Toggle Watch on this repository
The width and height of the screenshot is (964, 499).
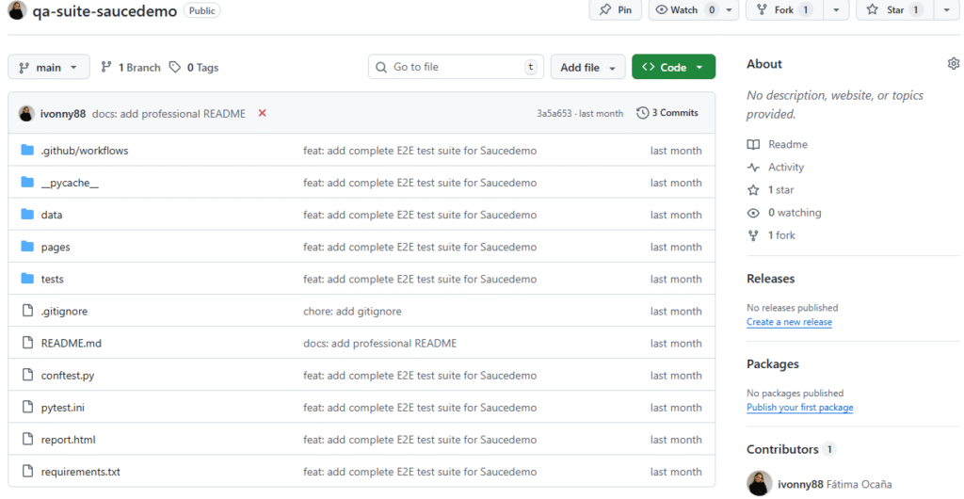click(684, 10)
